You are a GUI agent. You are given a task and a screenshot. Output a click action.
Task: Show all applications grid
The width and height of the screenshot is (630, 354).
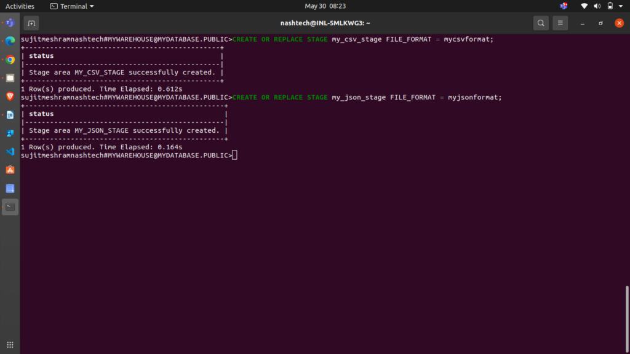10,345
